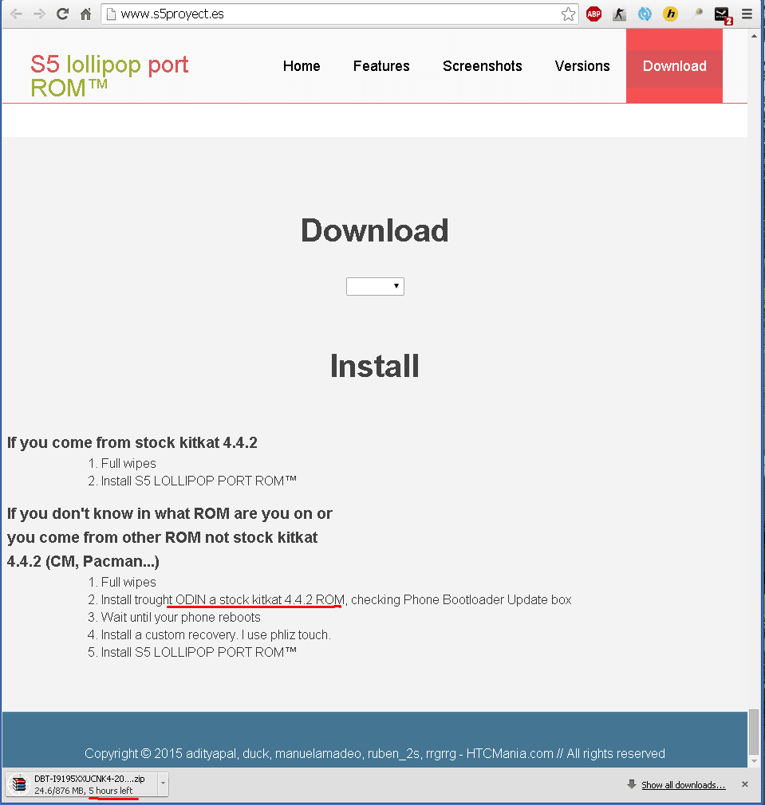Click the vertical scrollbar thumb
This screenshot has height=805, width=765.
(x=754, y=732)
